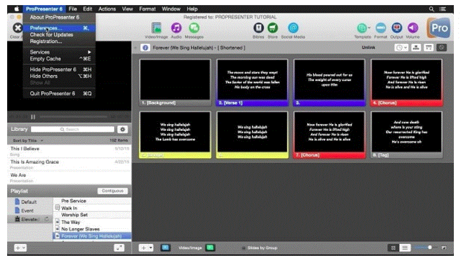Screen dimensions: 461x263
Task: Open presentation info icon beside Forever title
Action: [145, 48]
